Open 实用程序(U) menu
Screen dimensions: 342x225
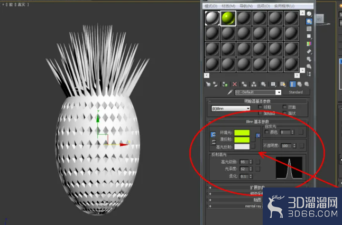coord(284,6)
